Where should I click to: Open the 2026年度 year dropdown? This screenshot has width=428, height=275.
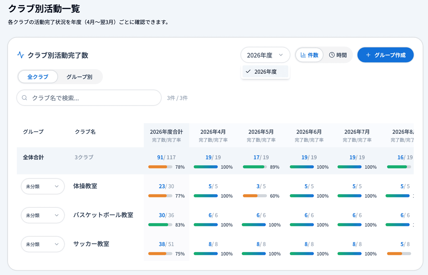point(265,55)
